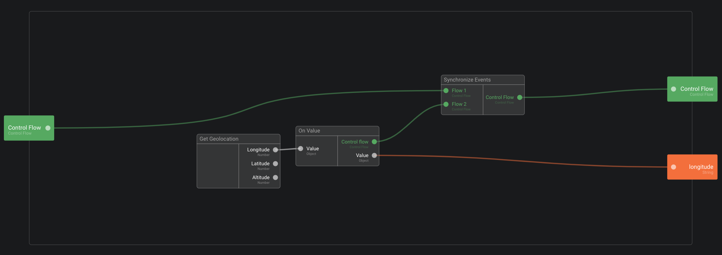Select the Synchronize Events node header
Viewport: 722px width, 255px height.
467,80
